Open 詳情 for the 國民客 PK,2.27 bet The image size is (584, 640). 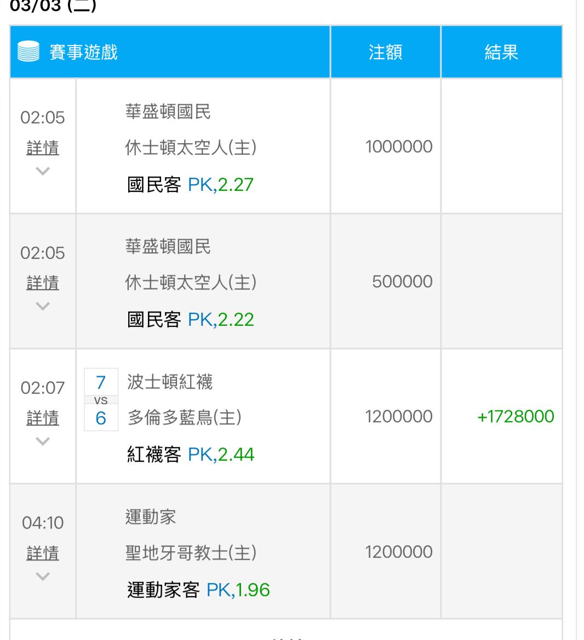[43, 148]
